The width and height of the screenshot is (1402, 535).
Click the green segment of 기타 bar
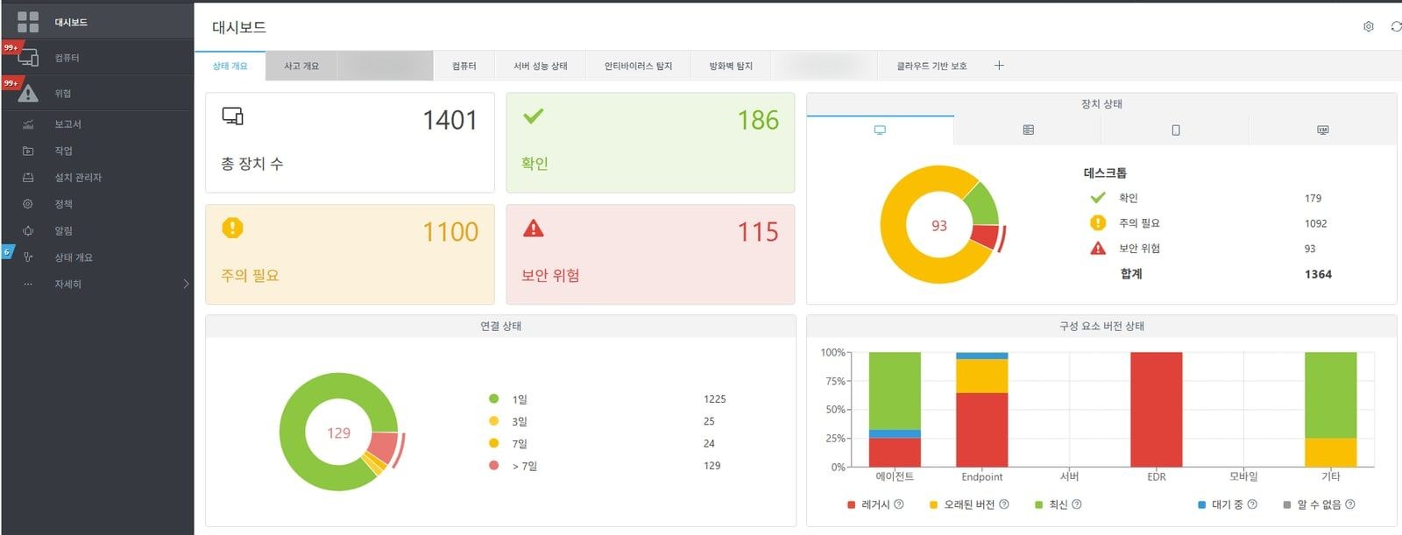point(1331,395)
